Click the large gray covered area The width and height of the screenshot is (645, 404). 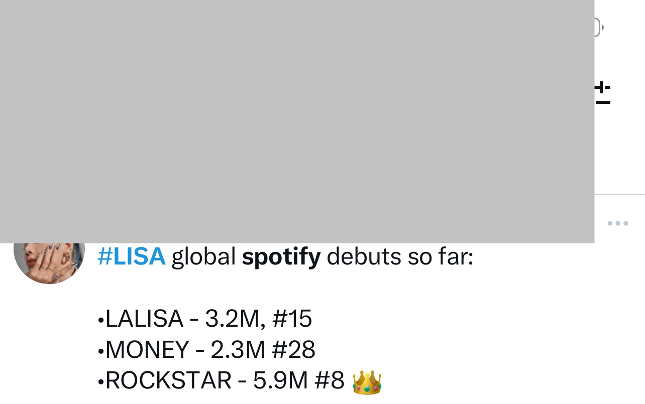(x=296, y=120)
